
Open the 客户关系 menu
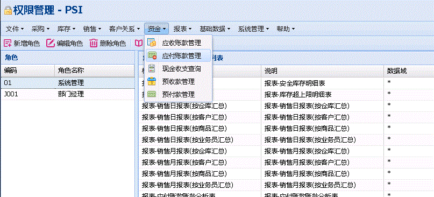pyautogui.click(x=124, y=29)
